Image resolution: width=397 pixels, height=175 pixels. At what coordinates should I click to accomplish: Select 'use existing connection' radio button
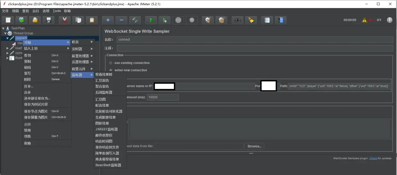111,63
